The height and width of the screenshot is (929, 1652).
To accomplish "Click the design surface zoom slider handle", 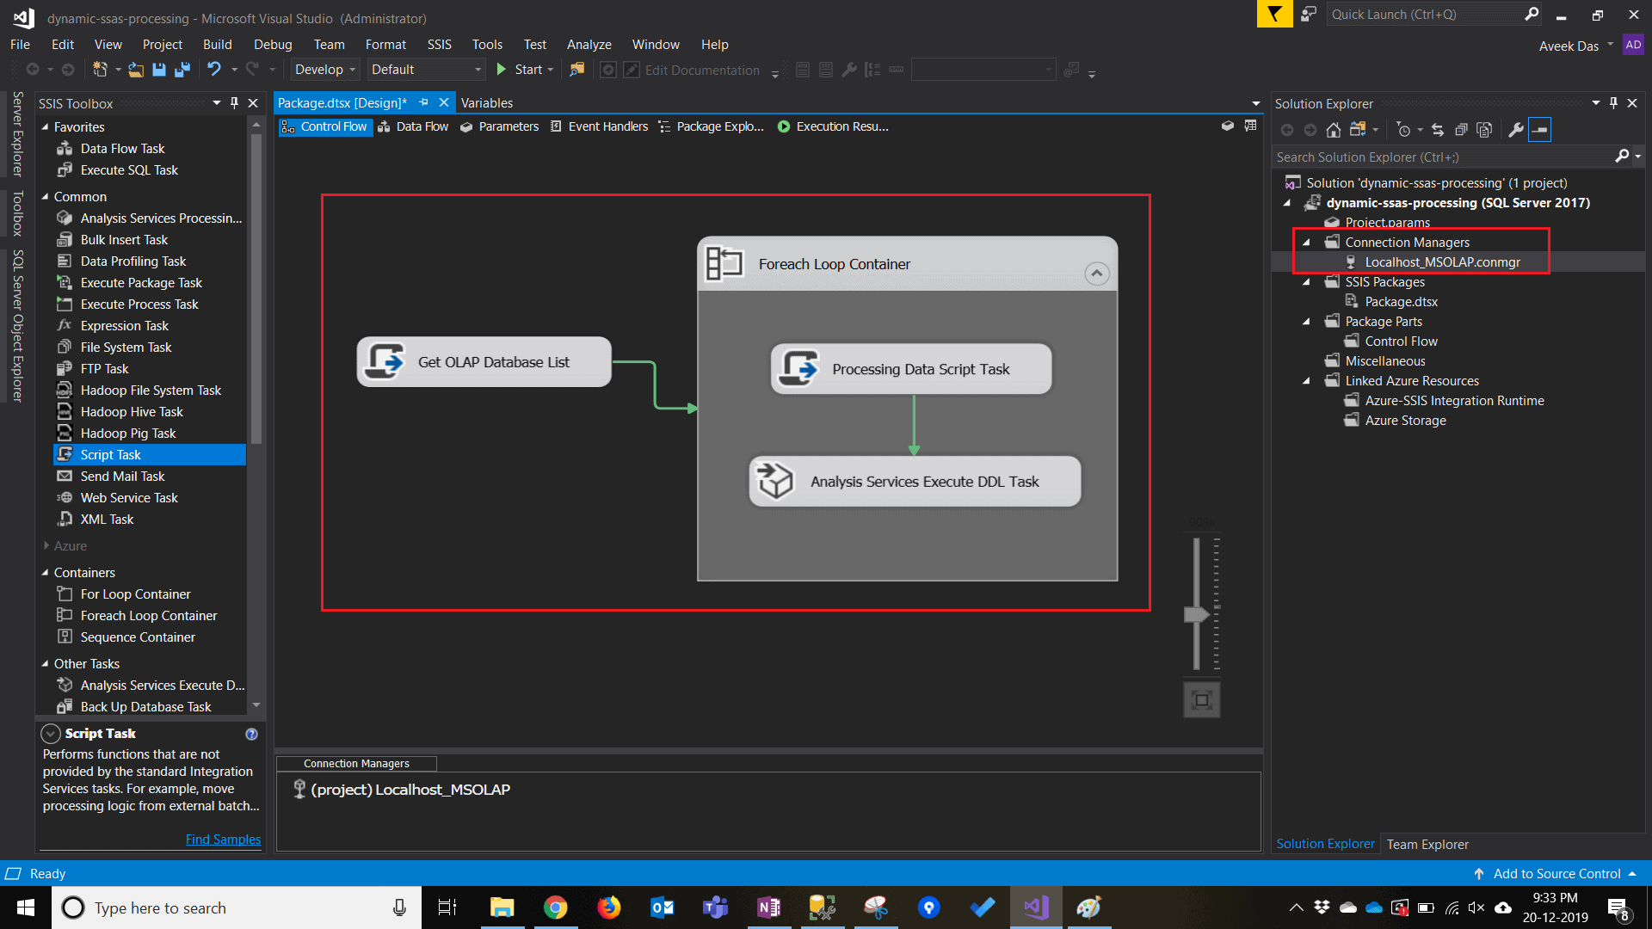I will pyautogui.click(x=1197, y=614).
